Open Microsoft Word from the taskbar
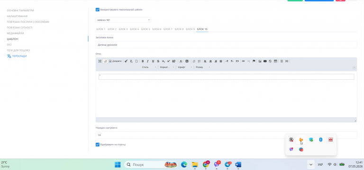364x170 pixels. [x=238, y=164]
